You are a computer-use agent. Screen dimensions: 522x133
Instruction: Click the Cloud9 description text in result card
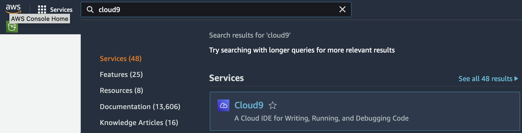pyautogui.click(x=321, y=118)
